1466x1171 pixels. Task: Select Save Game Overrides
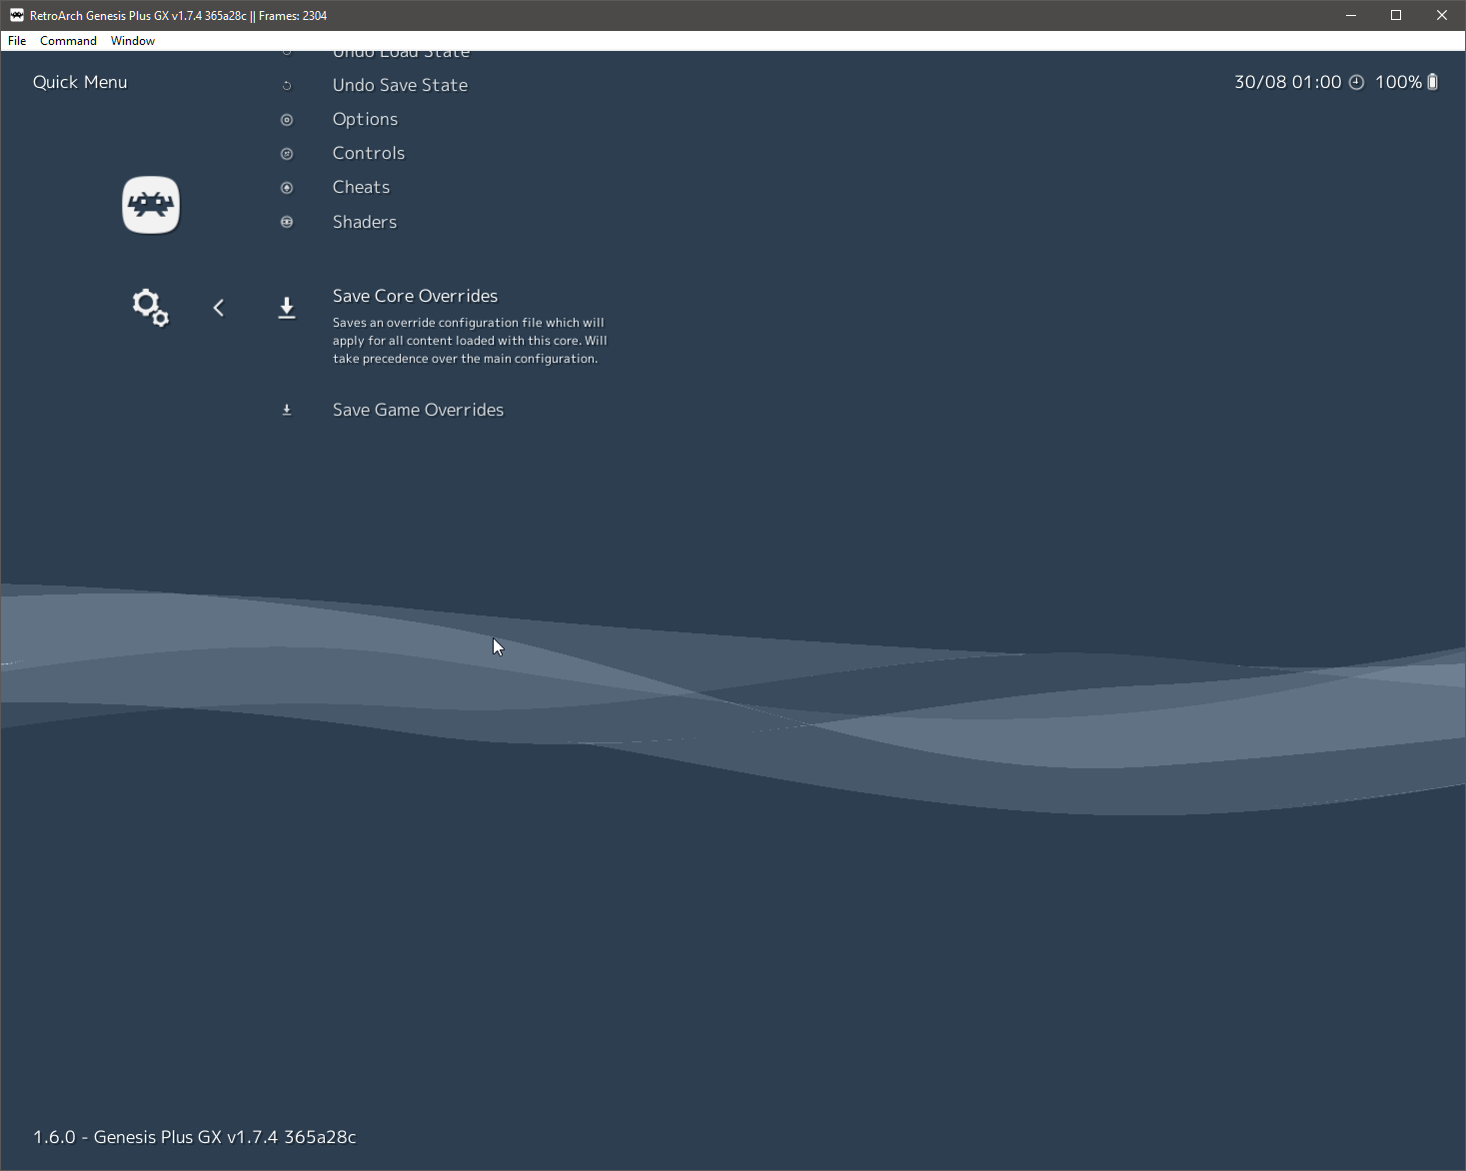pos(418,410)
